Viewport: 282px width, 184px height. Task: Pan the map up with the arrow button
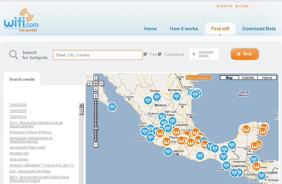coord(96,78)
